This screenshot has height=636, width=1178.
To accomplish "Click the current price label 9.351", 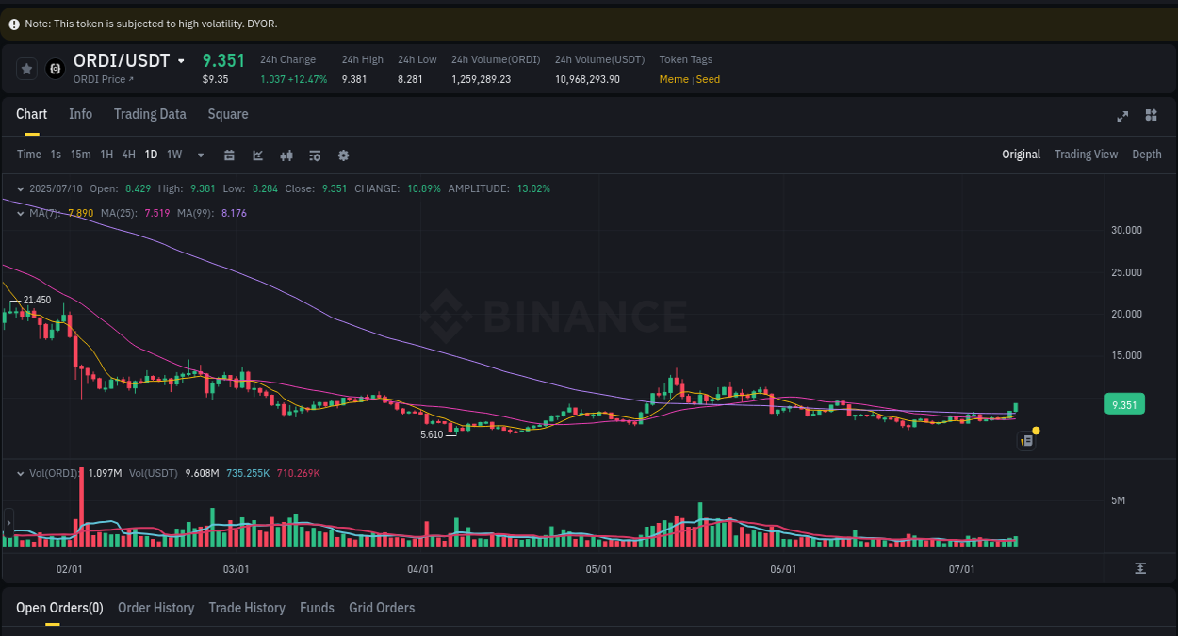I will point(1123,403).
